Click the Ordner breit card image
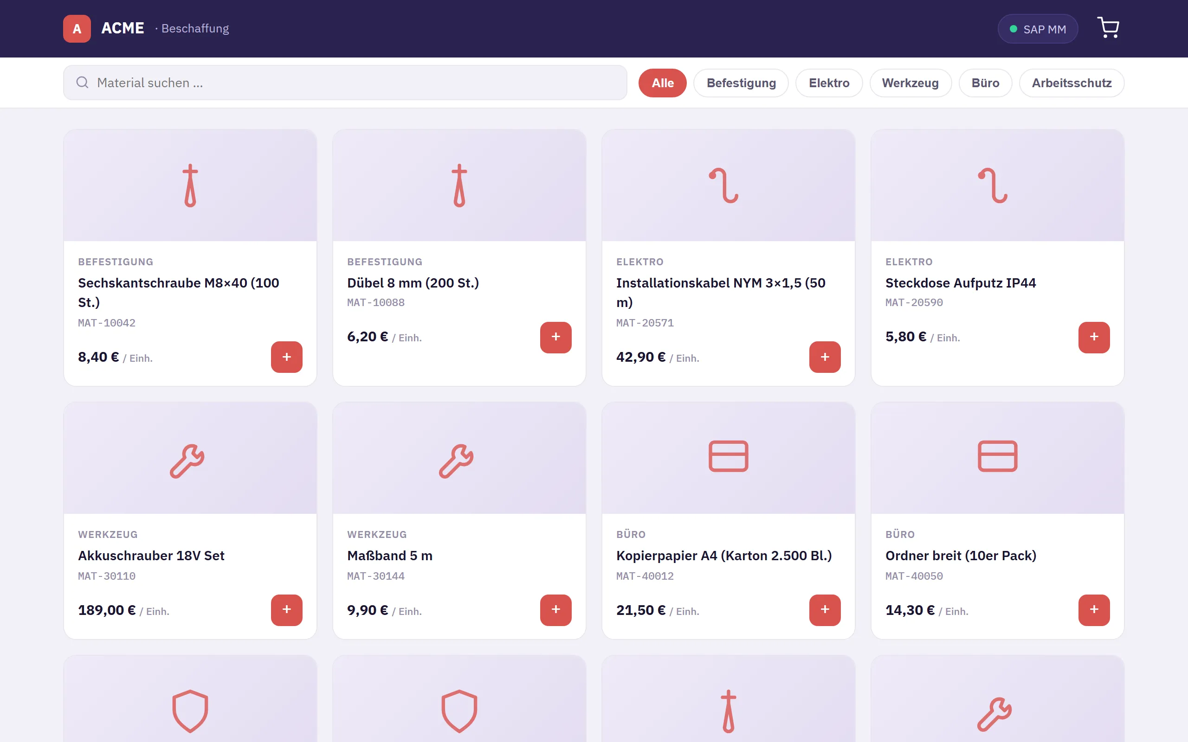Viewport: 1188px width, 742px height. point(997,458)
